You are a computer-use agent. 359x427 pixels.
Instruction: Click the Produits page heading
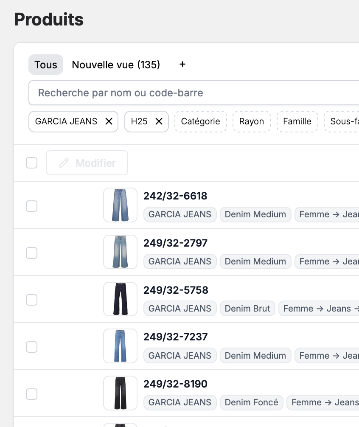point(49,20)
